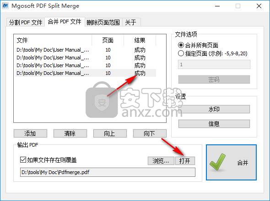This screenshot has height=201, width=270.
Task: Click the page count 10 in second row
Action: [108, 58]
